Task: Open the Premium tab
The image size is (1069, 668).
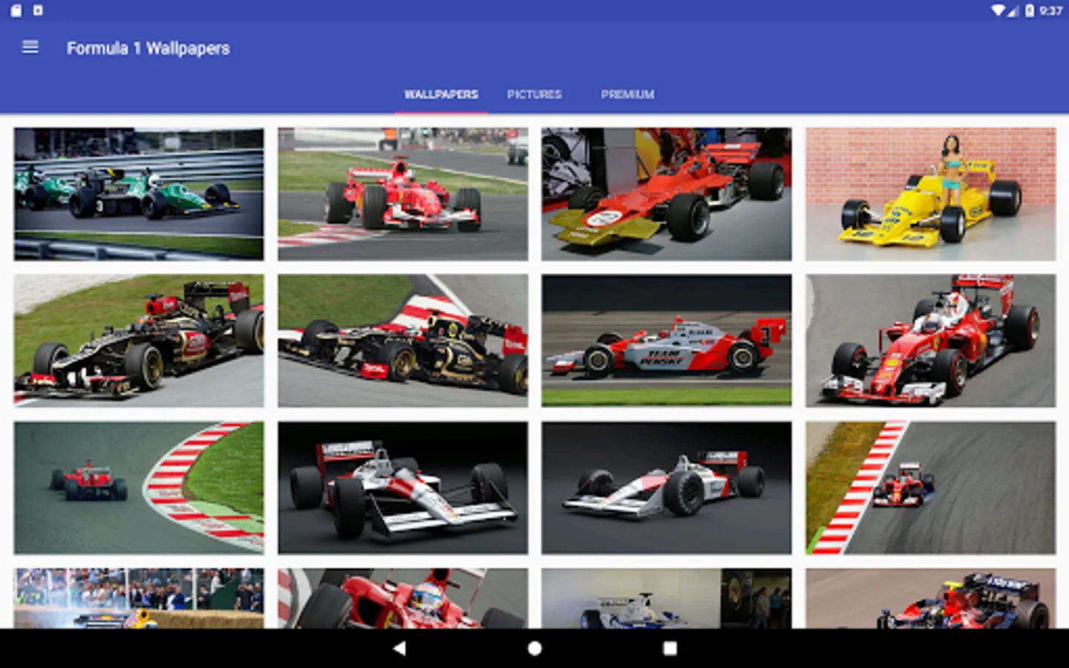Action: [627, 94]
